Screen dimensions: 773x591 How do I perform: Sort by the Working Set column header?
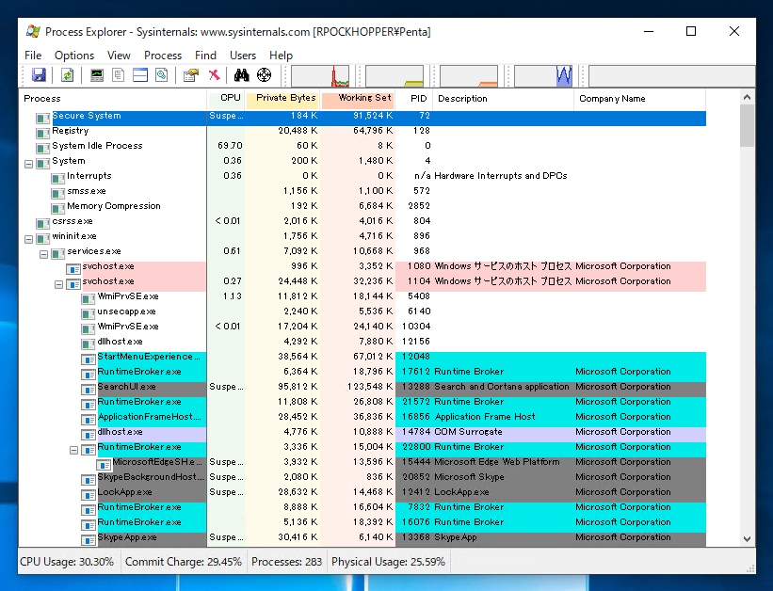[x=364, y=98]
